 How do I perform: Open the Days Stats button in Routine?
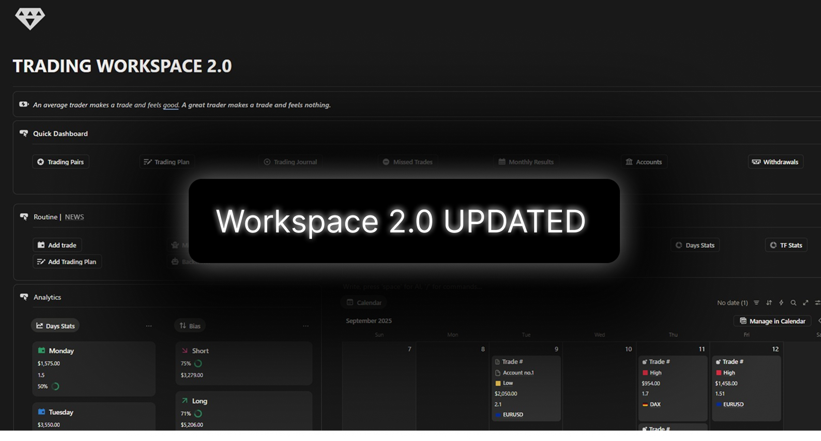695,245
